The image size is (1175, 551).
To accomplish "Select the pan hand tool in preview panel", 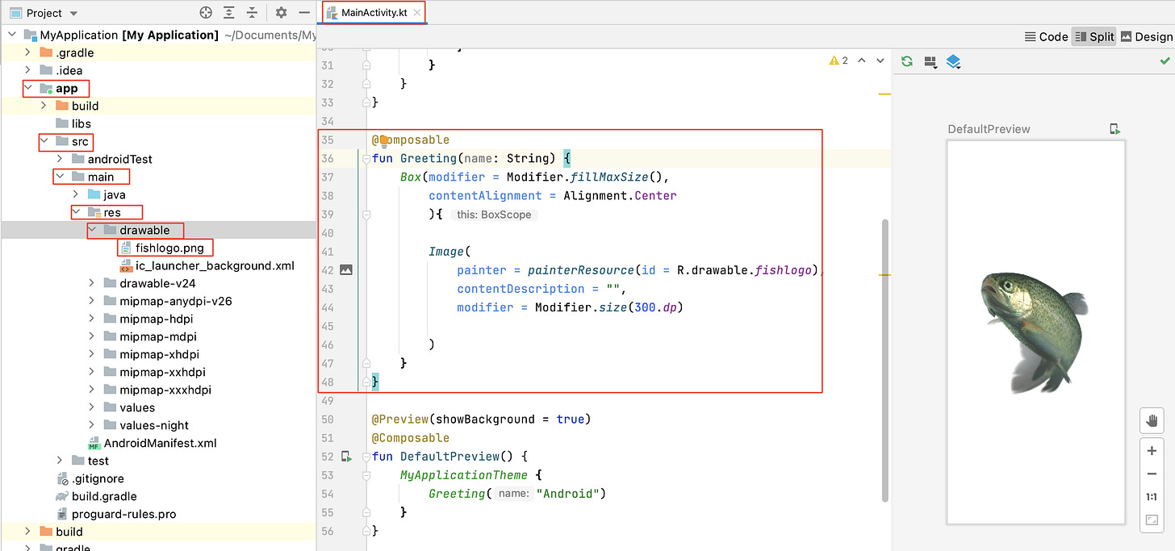I will pos(1152,420).
